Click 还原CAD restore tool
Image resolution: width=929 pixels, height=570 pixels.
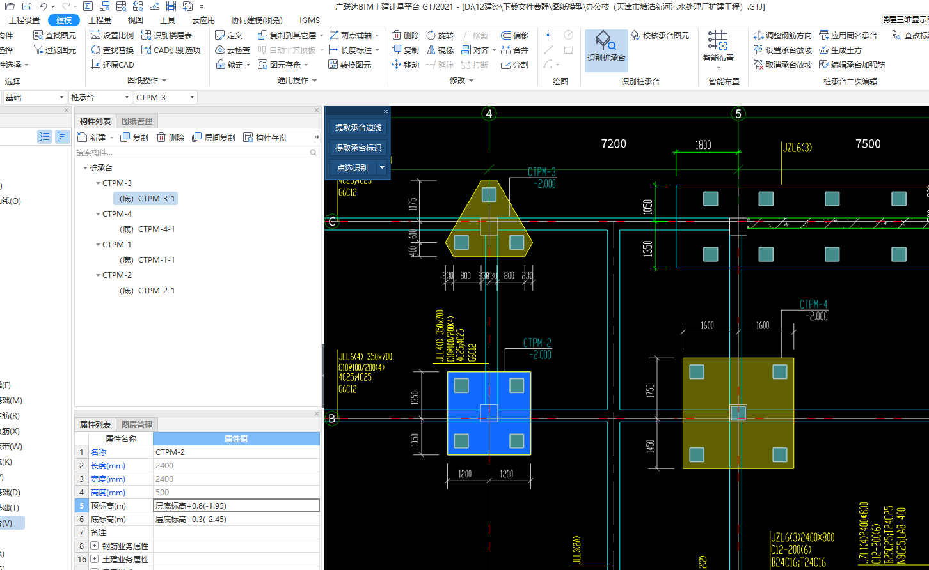[x=113, y=65]
